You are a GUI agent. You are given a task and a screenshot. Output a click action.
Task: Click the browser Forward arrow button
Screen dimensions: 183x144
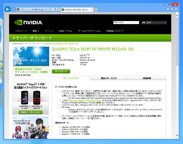pyautogui.click(x=13, y=9)
